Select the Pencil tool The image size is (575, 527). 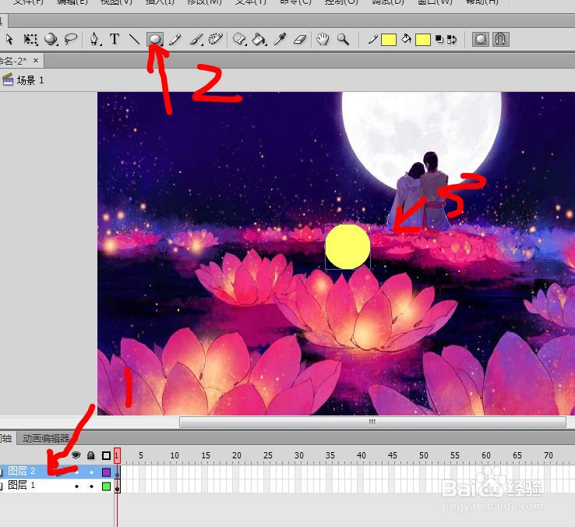[x=175, y=39]
